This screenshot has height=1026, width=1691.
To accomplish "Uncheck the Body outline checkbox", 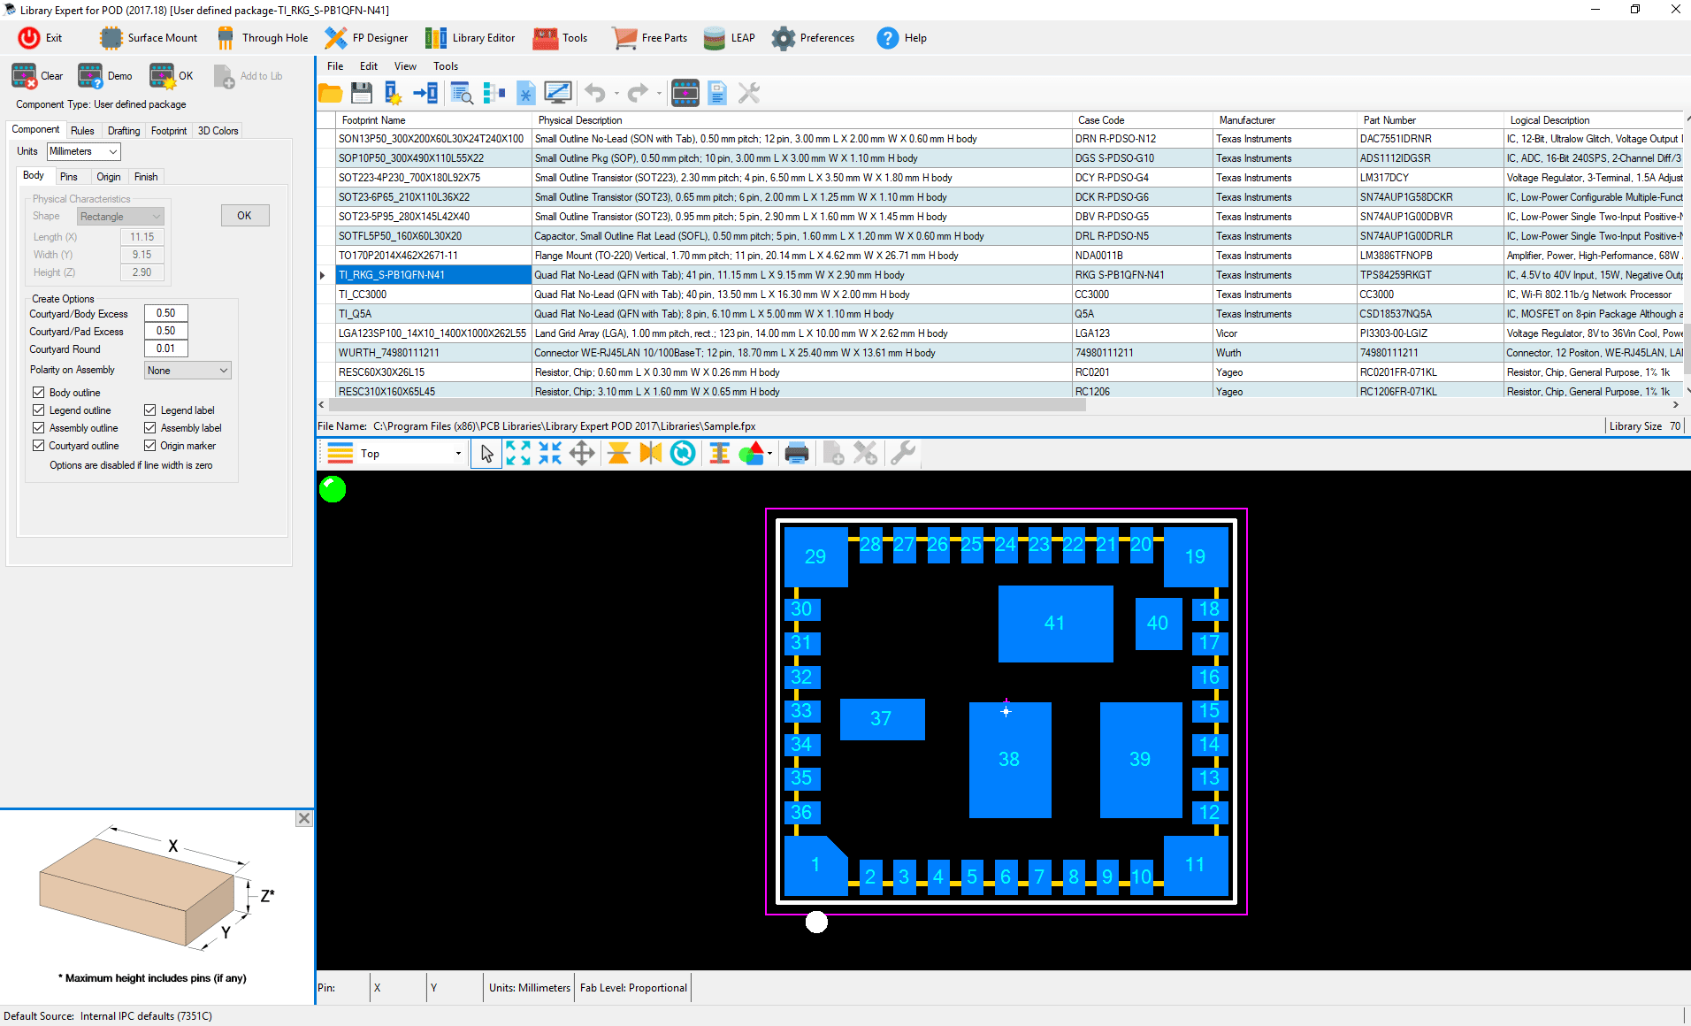I will [x=38, y=393].
